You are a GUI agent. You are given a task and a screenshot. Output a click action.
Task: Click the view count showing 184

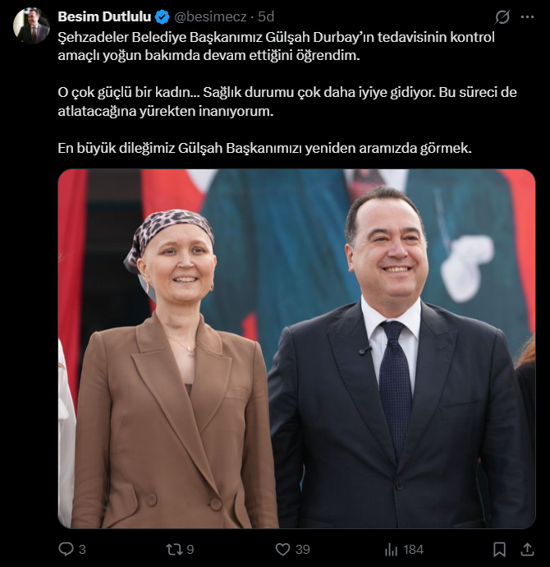click(x=414, y=550)
